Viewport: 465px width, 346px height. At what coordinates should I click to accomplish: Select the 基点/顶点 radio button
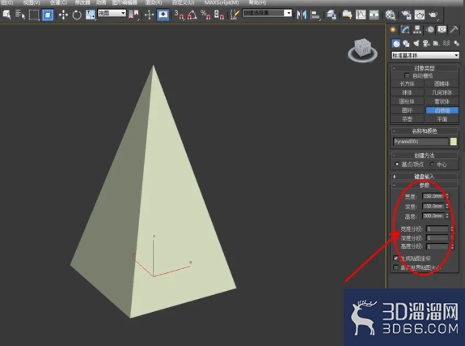coord(397,164)
